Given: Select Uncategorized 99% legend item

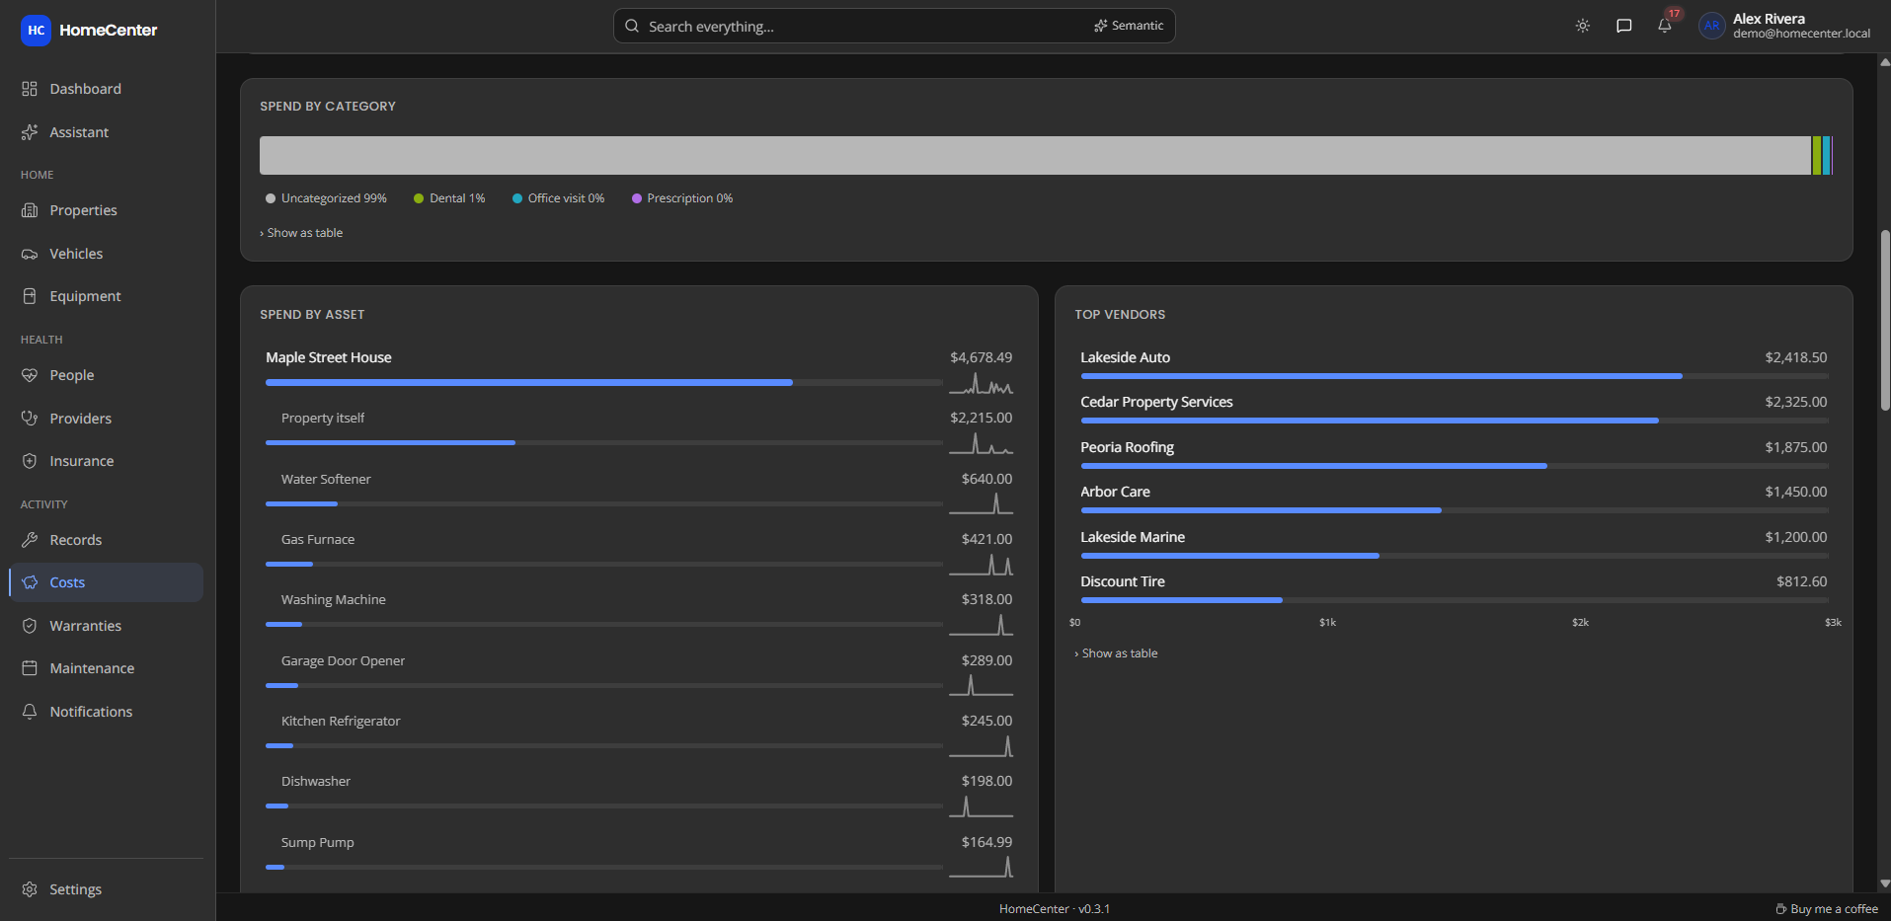Looking at the screenshot, I should [326, 198].
